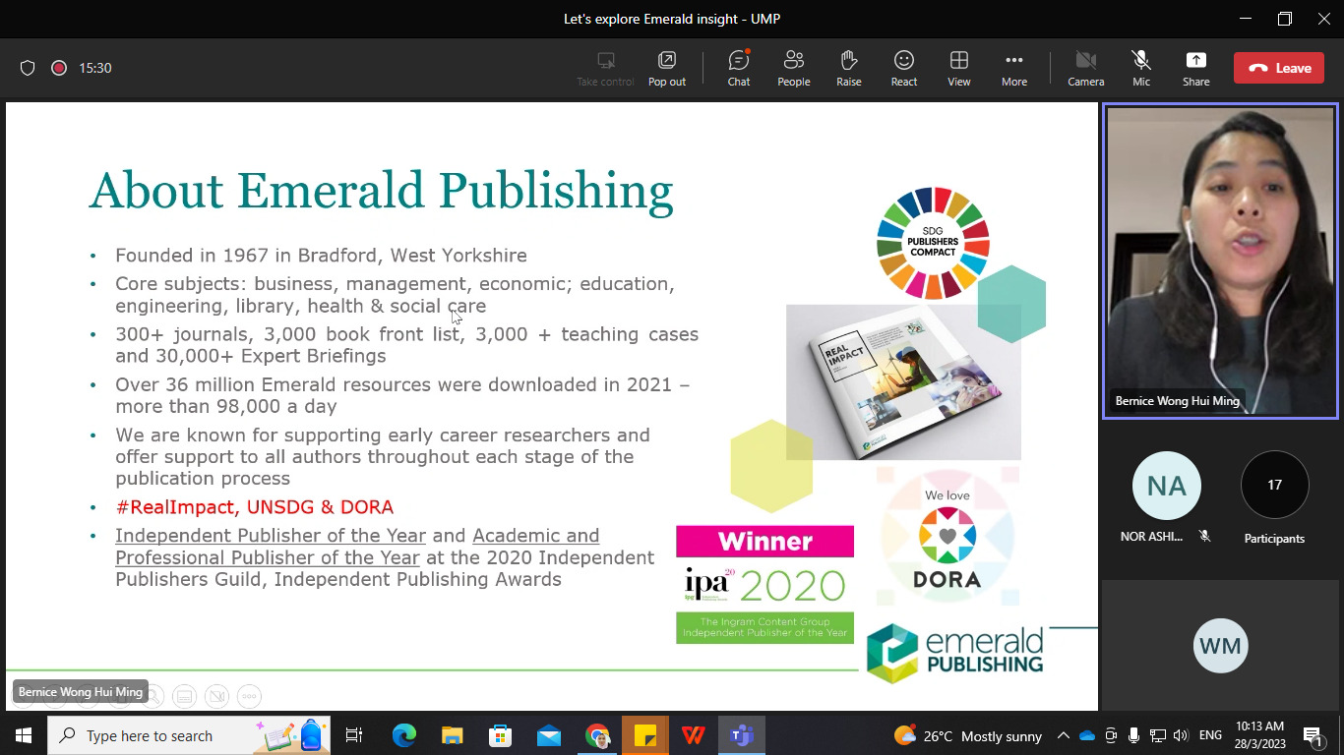Viewport: 1344px width, 755px height.
Task: Click the Emerald Publishing logo
Action: tap(954, 653)
